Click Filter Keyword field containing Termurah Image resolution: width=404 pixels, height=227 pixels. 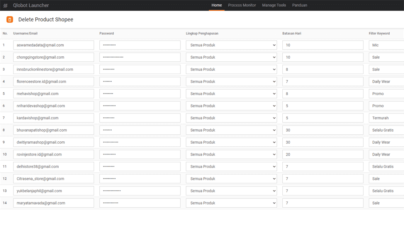(x=386, y=118)
